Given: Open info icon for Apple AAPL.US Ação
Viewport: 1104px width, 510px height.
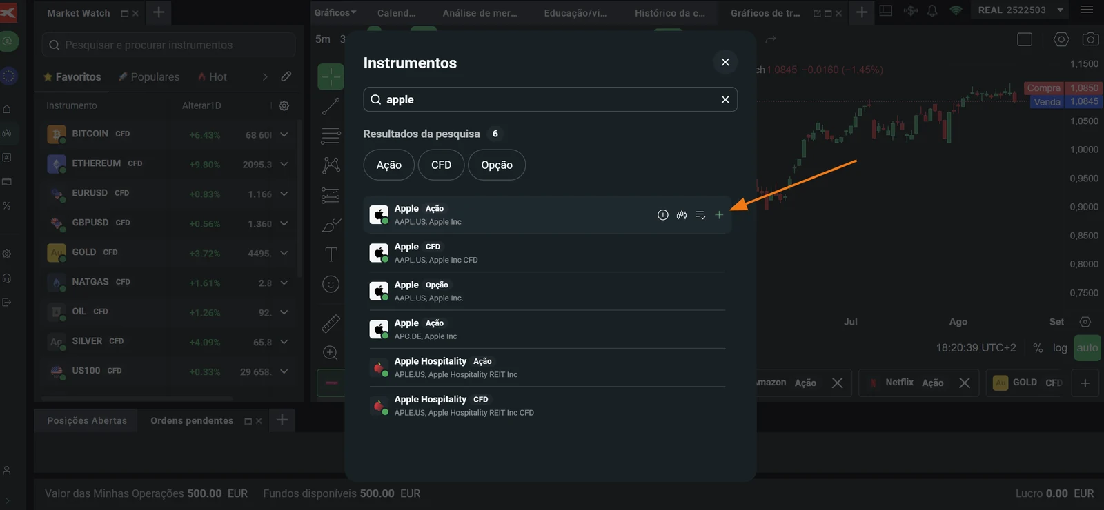Looking at the screenshot, I should click(662, 215).
